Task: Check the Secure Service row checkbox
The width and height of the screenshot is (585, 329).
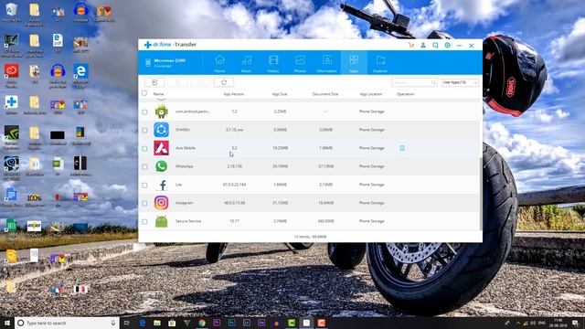Action: coord(144,221)
